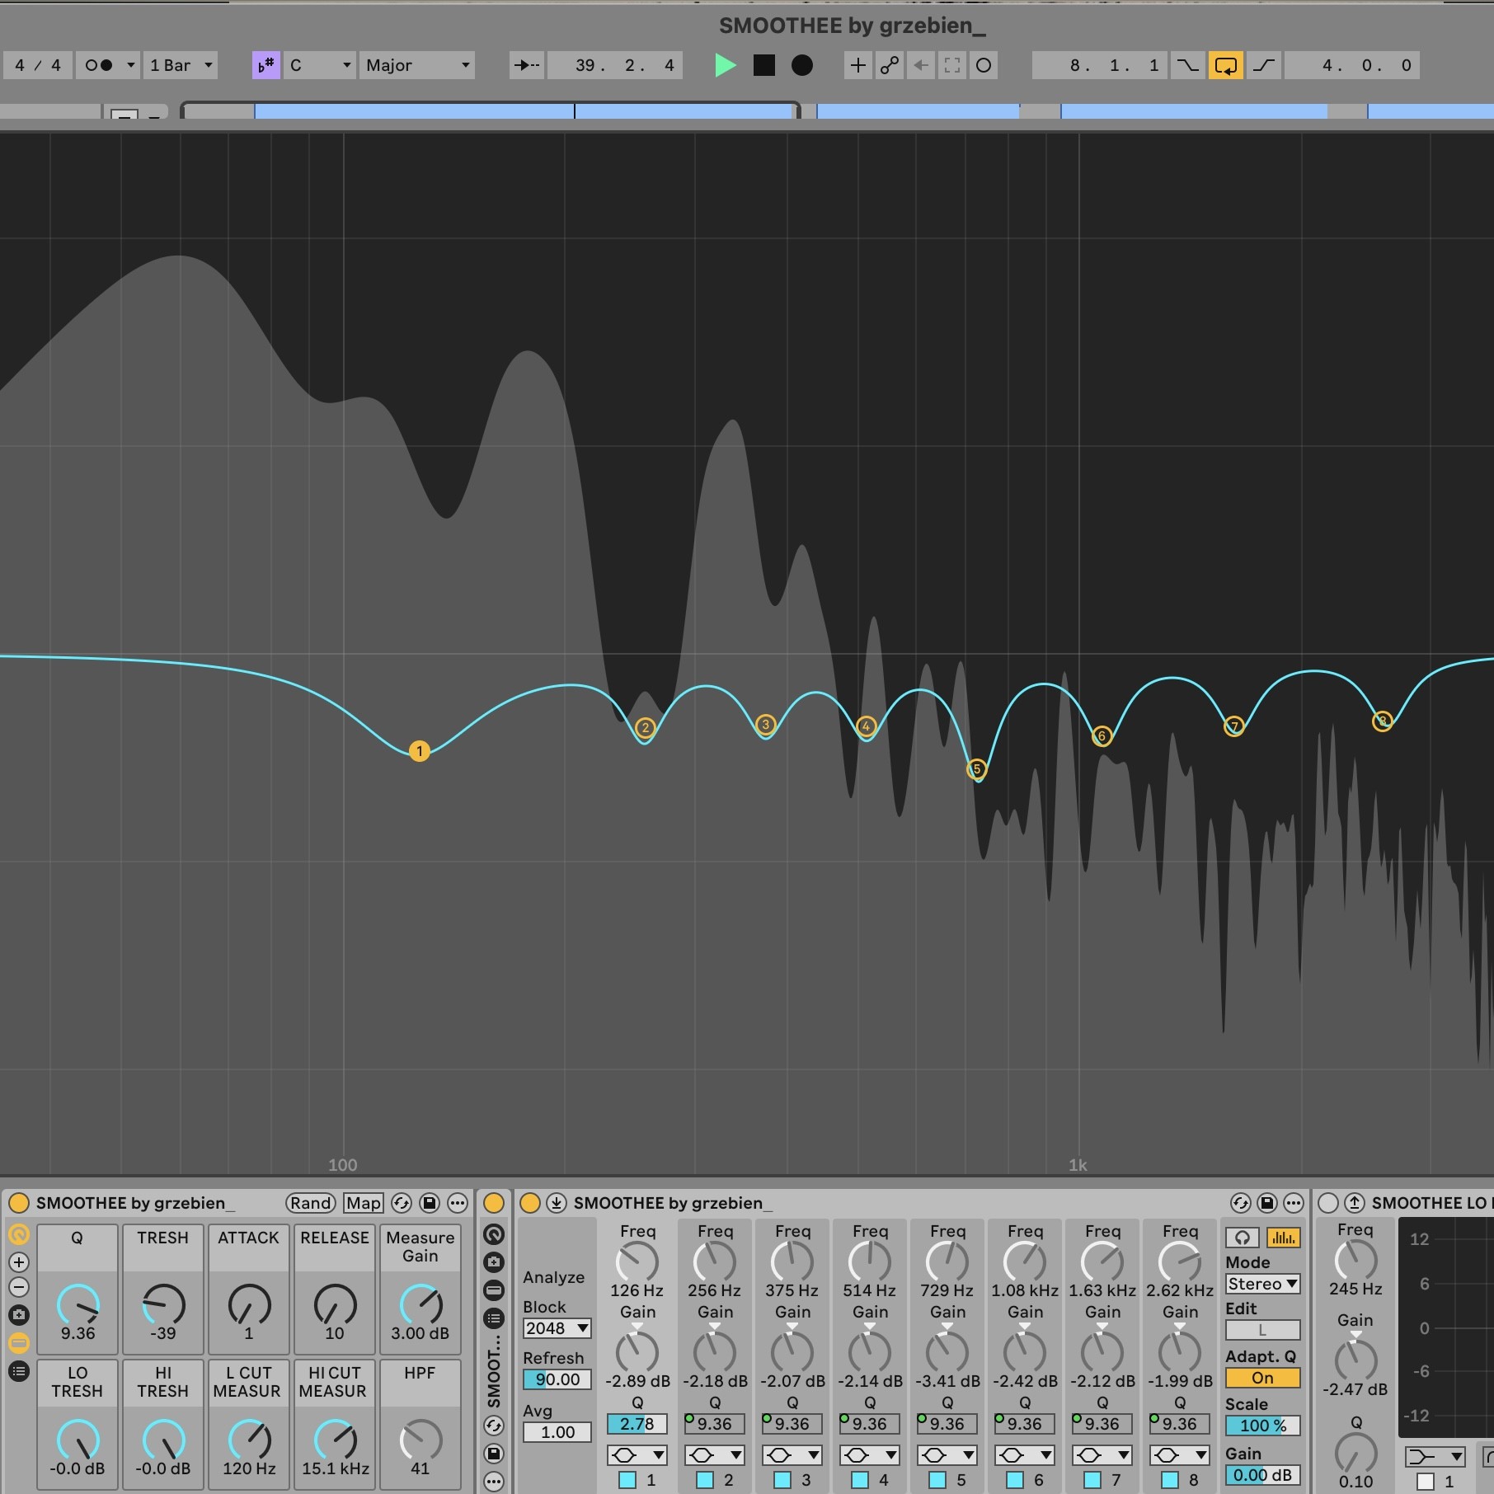Open the root note C menu
1494x1494 pixels.
point(320,65)
